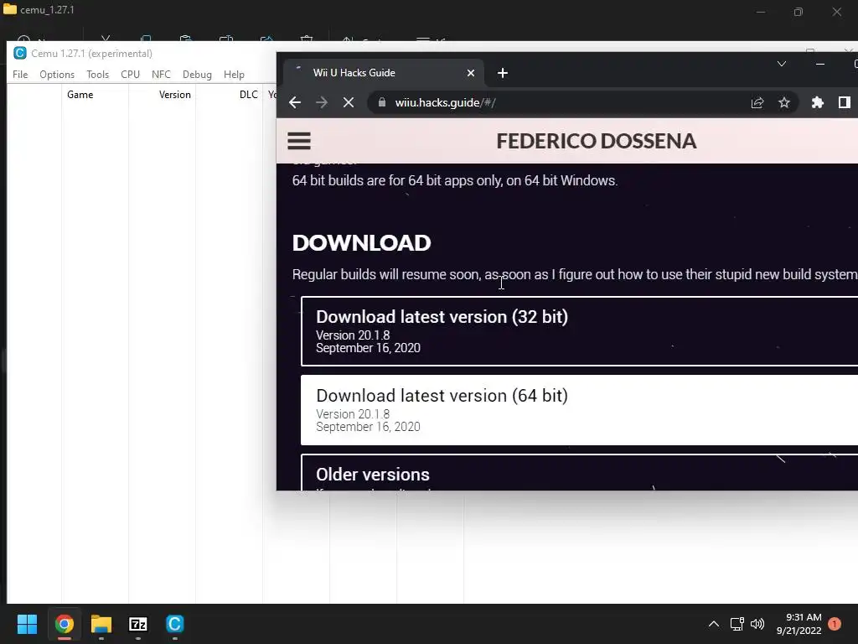
Task: Open the Help menu in Cemu
Action: [234, 75]
